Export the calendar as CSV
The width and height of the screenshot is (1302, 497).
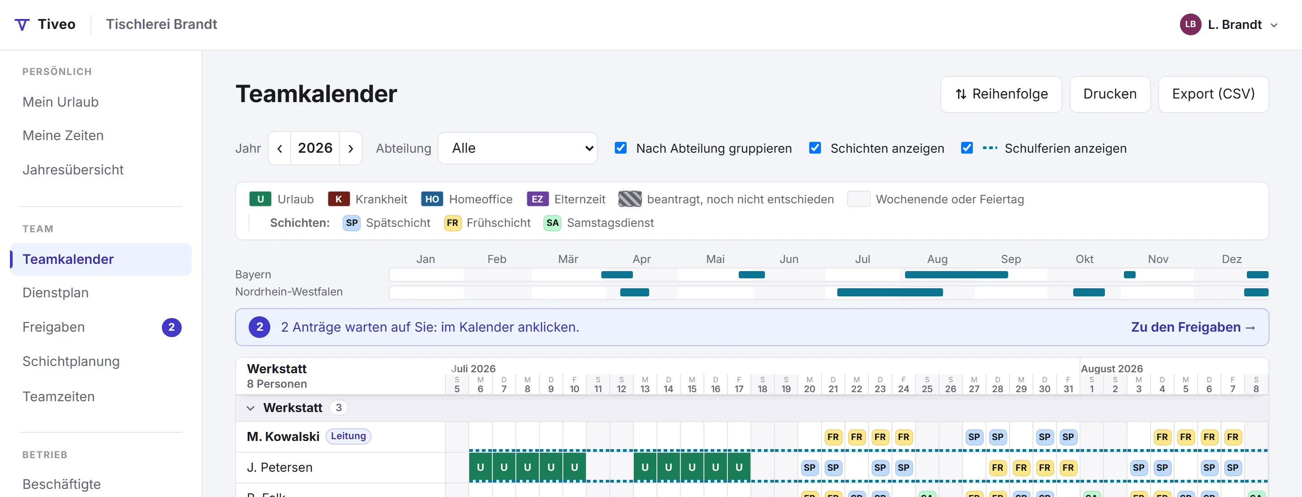click(x=1213, y=94)
